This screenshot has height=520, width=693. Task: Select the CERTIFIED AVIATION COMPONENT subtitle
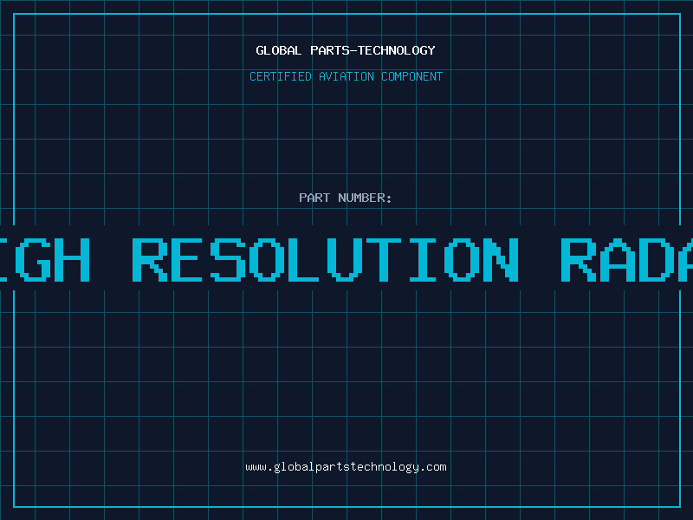[x=346, y=76]
